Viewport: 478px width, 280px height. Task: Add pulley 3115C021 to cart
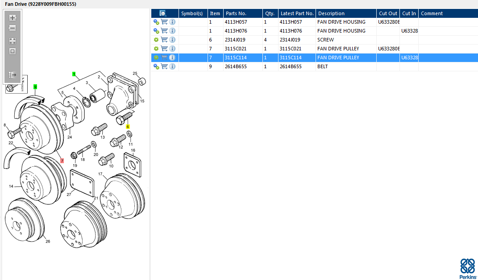coord(164,49)
